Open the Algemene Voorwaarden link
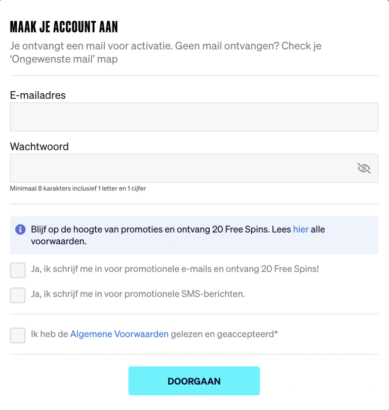The height and width of the screenshot is (410, 389). pos(119,334)
